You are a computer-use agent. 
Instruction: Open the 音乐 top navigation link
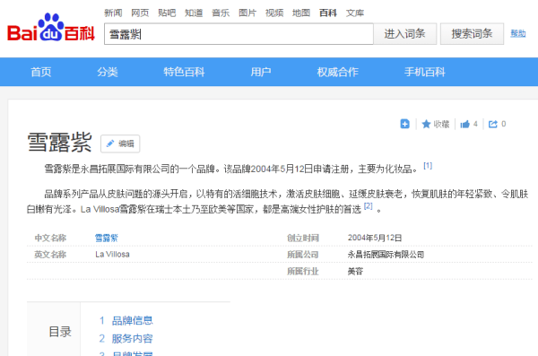(x=221, y=13)
